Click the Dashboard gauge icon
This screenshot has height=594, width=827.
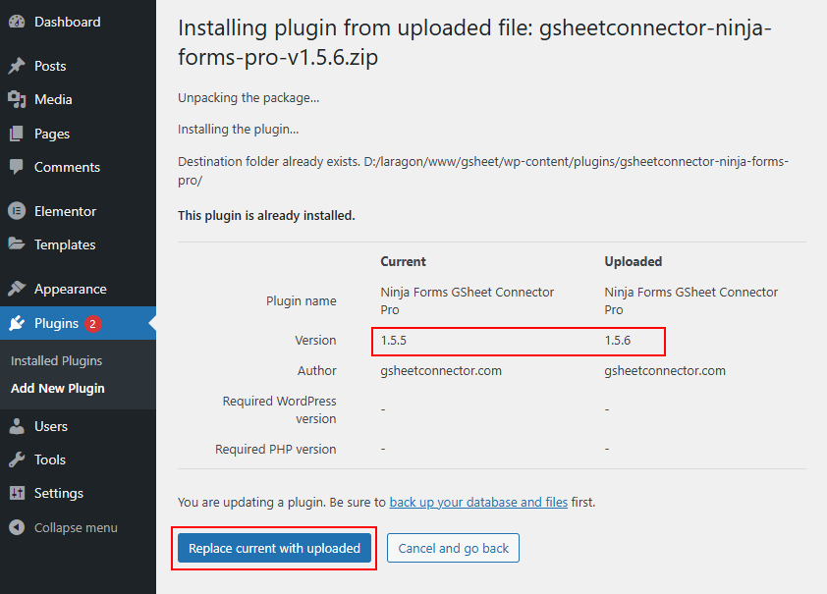click(x=17, y=22)
